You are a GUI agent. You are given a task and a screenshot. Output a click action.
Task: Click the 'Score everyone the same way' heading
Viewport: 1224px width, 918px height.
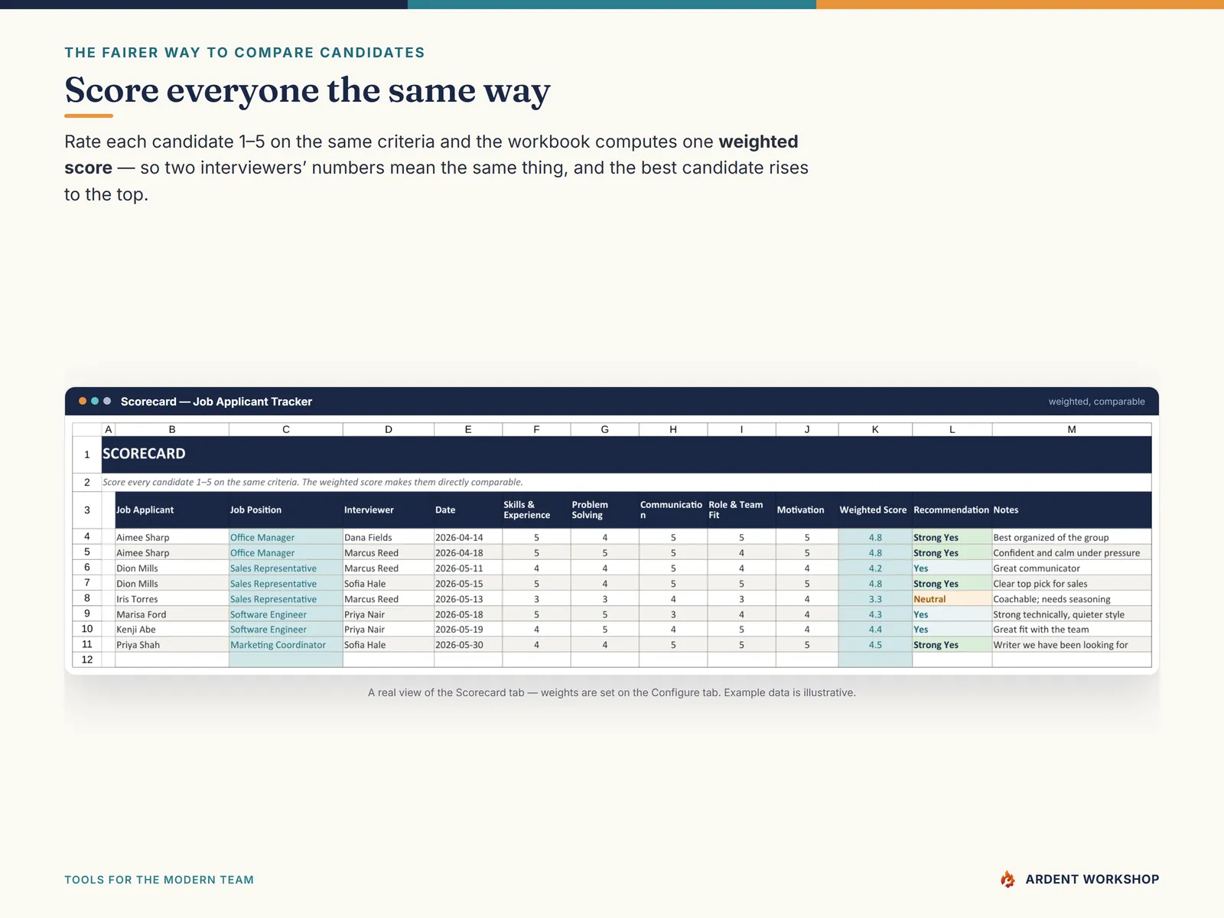pos(308,90)
